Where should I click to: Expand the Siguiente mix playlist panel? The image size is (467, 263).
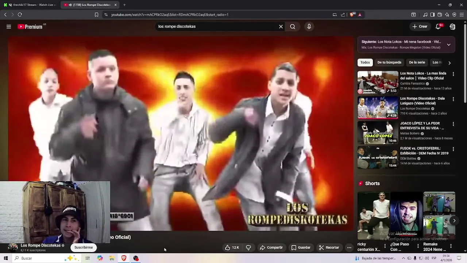[449, 45]
